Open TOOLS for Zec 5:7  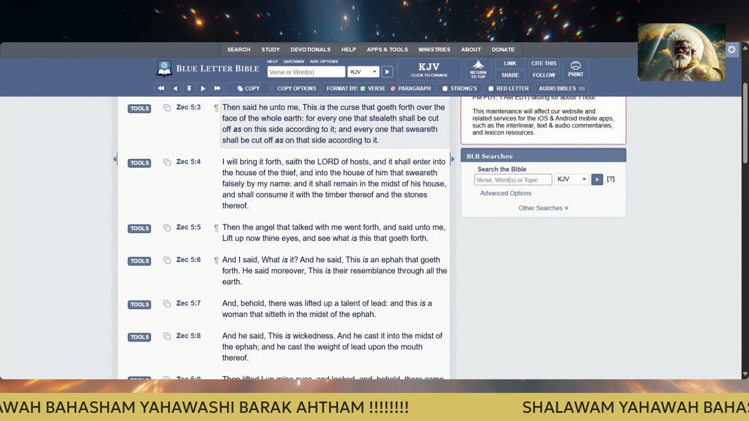pyautogui.click(x=139, y=304)
